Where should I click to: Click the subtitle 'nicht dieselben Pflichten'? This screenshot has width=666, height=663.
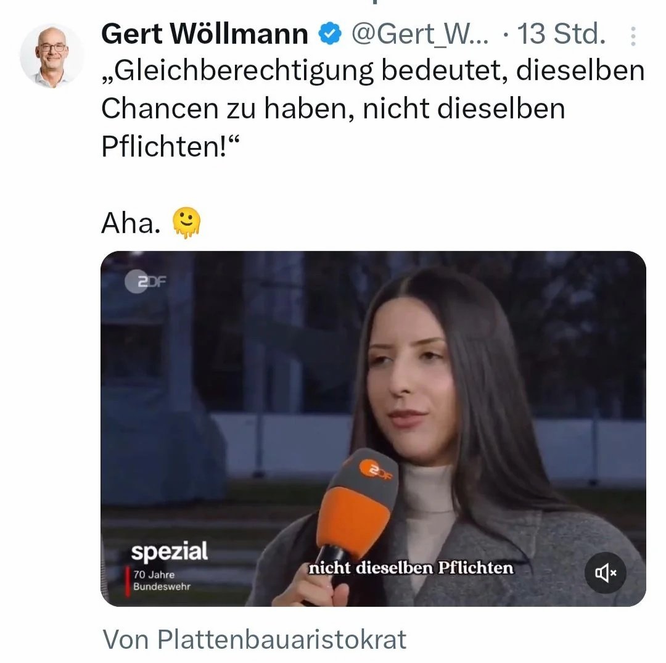tap(411, 568)
